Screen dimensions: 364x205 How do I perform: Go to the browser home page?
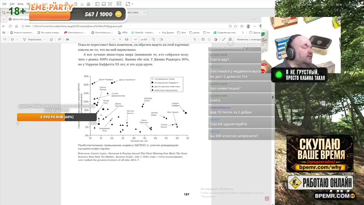(x=16, y=26)
